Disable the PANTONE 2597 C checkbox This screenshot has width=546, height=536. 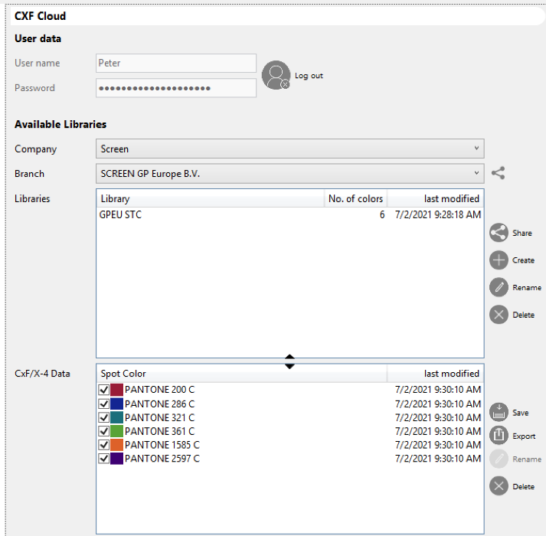click(x=104, y=459)
